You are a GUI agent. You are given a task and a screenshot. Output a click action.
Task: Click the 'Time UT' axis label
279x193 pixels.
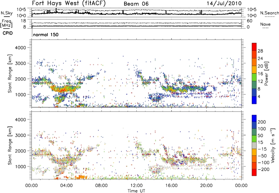click(136, 191)
